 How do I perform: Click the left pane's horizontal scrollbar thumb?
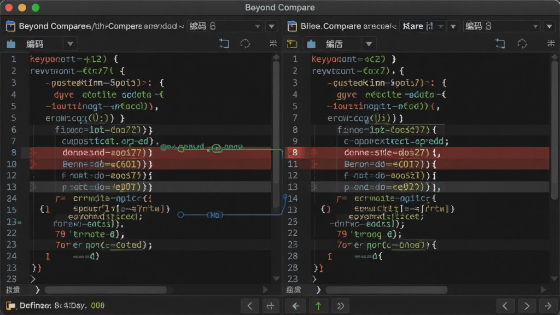click(106, 290)
